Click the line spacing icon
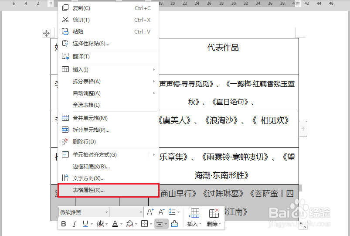 click(172, 212)
